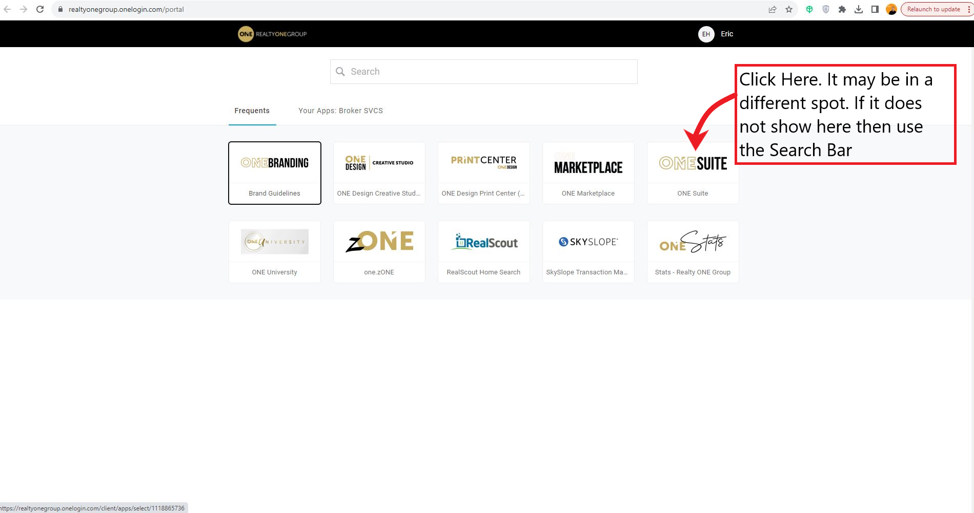Launch the ONE Design Creative Studio tile
Image resolution: width=974 pixels, height=513 pixels.
point(379,173)
